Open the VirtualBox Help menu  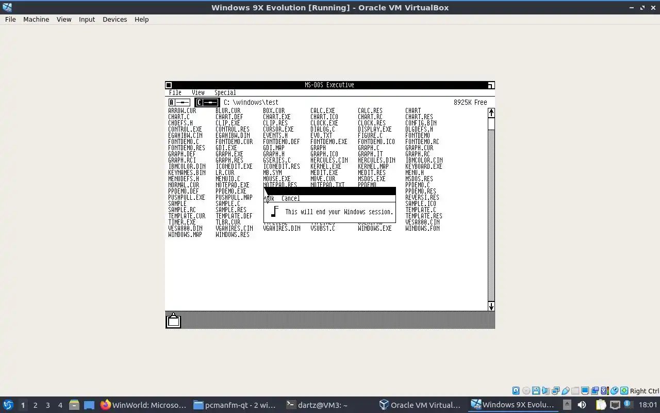tap(141, 19)
